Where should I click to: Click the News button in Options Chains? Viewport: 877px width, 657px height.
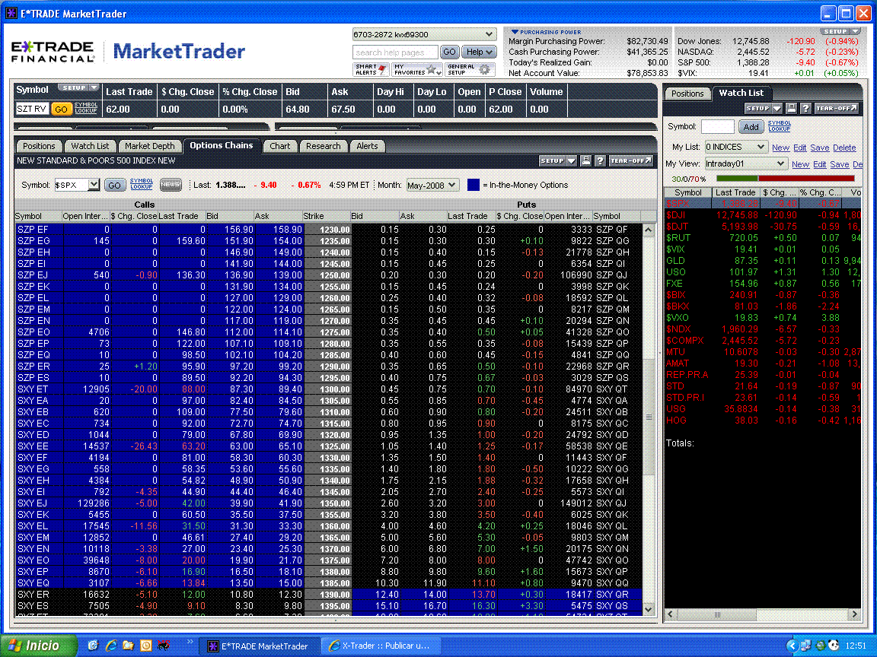[171, 185]
